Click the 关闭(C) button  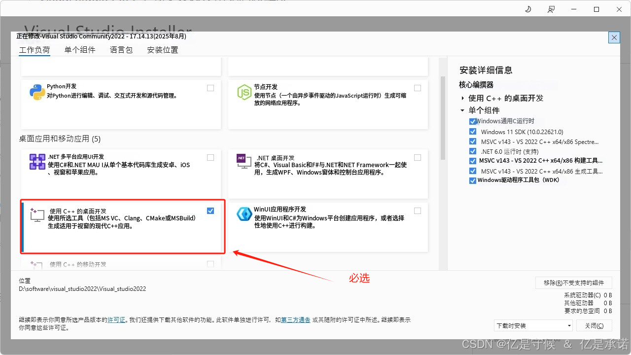pos(594,325)
